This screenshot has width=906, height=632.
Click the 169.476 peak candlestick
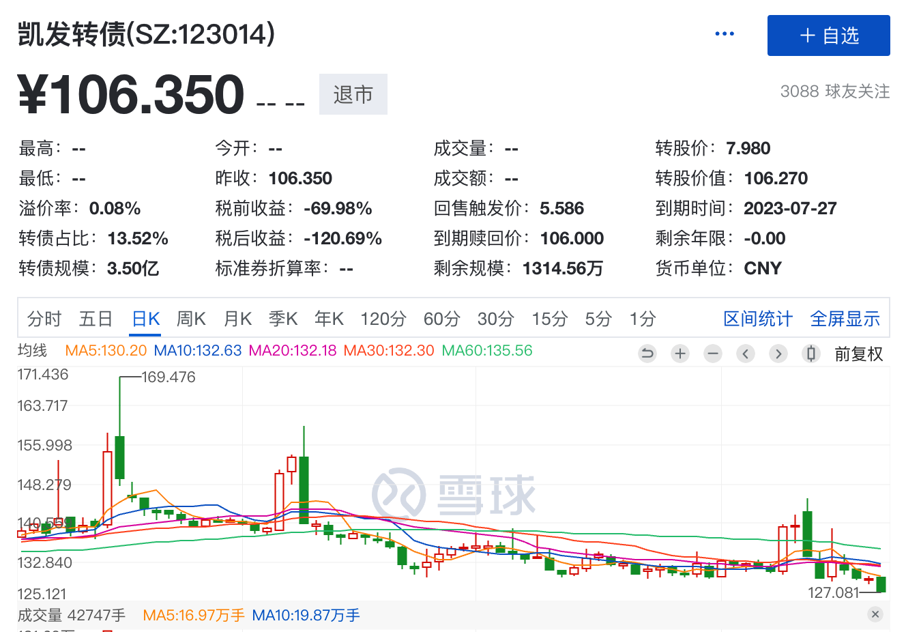coord(120,457)
